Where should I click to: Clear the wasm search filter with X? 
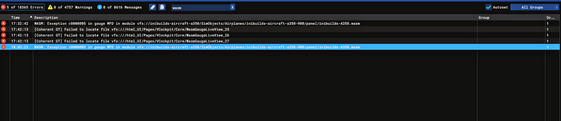(x=232, y=7)
